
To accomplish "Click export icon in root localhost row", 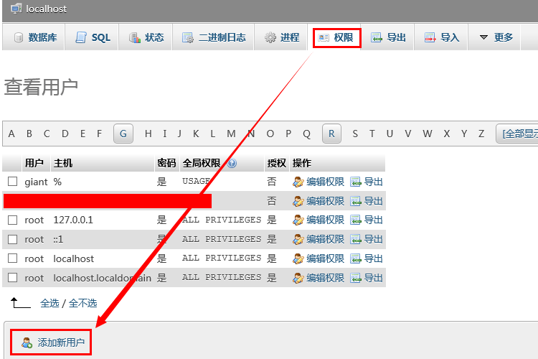I will coord(356,258).
